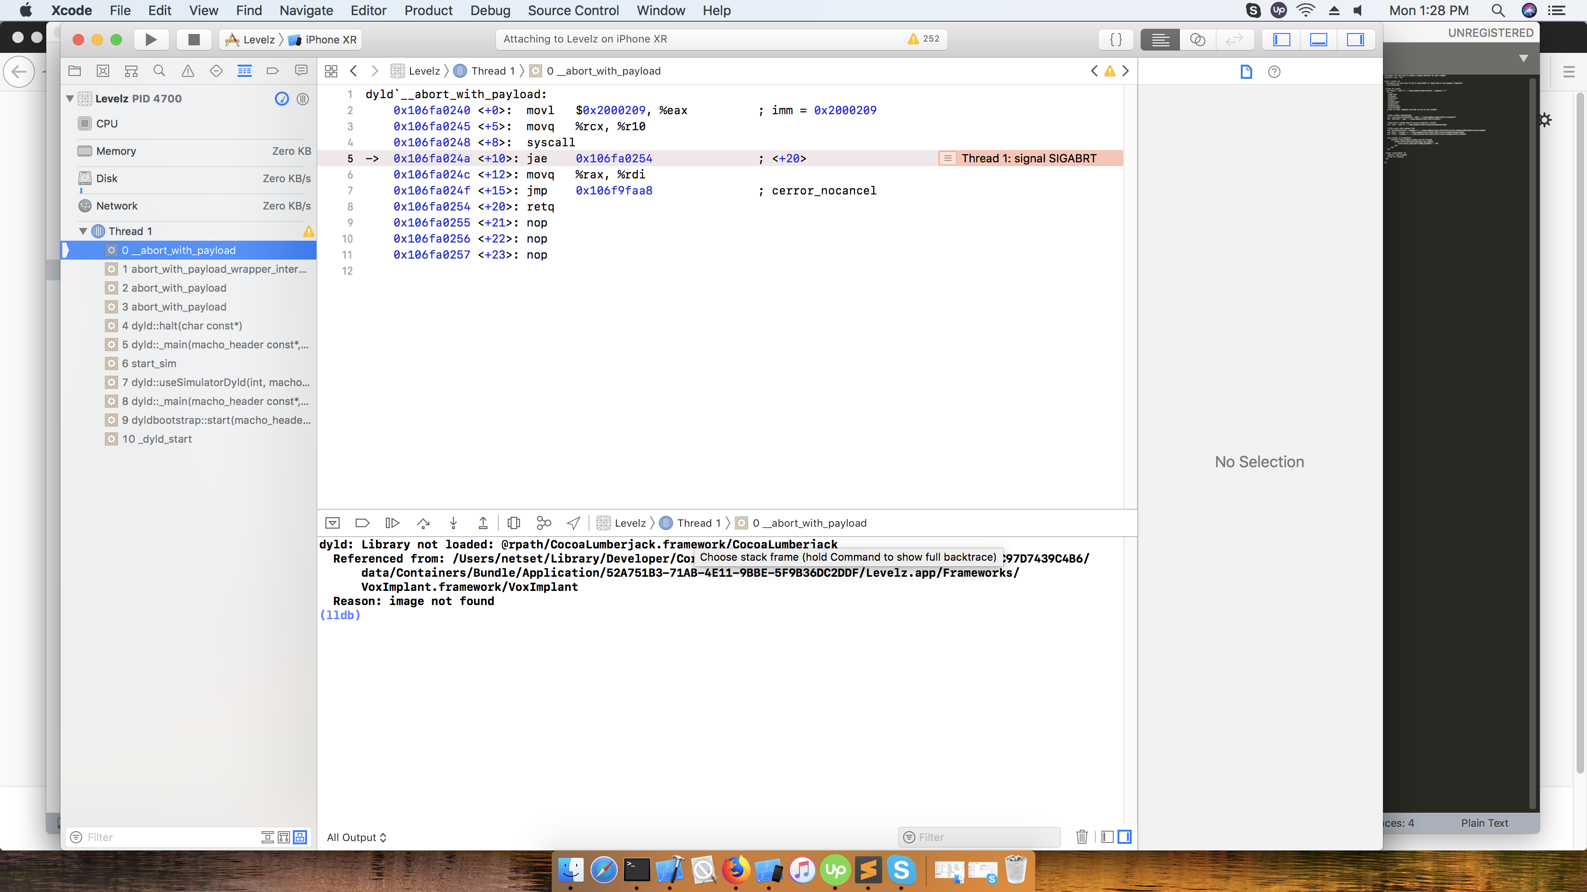Open the Debug Memory Graph icon

[x=543, y=522]
